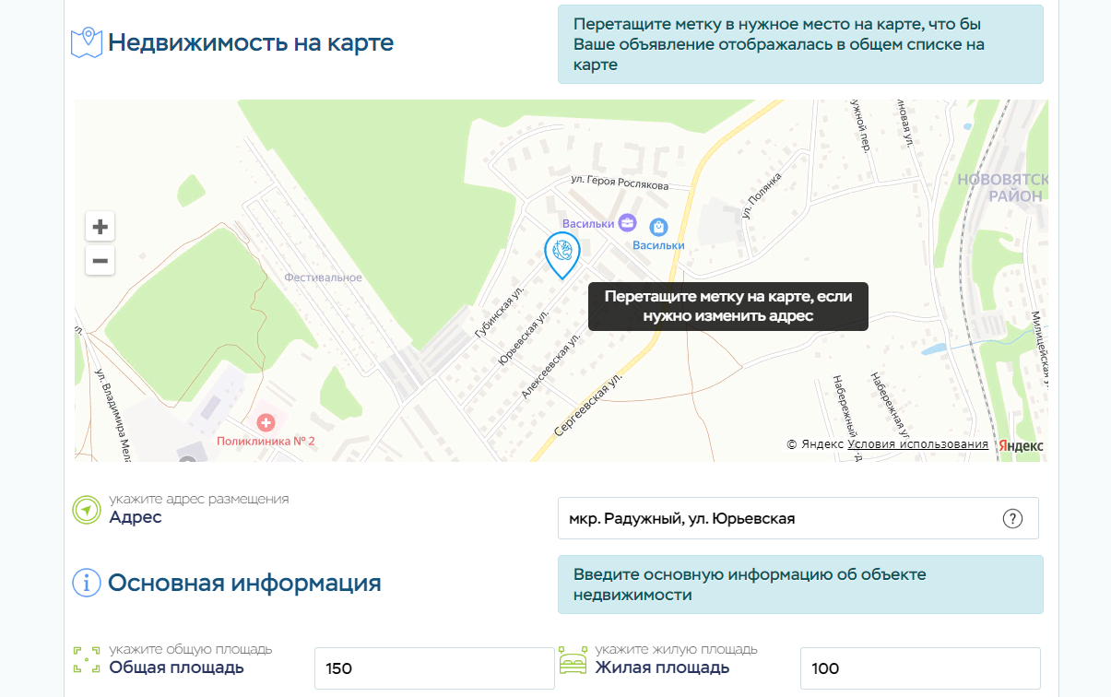The image size is (1111, 697).
Task: Click the blue Васильки shop icon
Action: tap(658, 226)
